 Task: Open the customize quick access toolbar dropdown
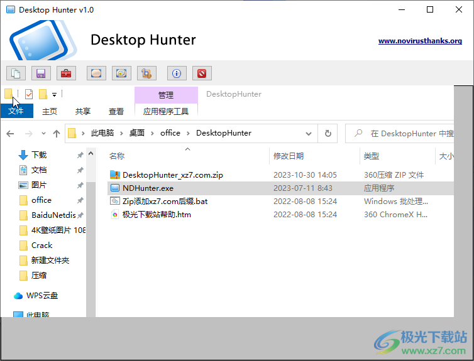pos(55,95)
